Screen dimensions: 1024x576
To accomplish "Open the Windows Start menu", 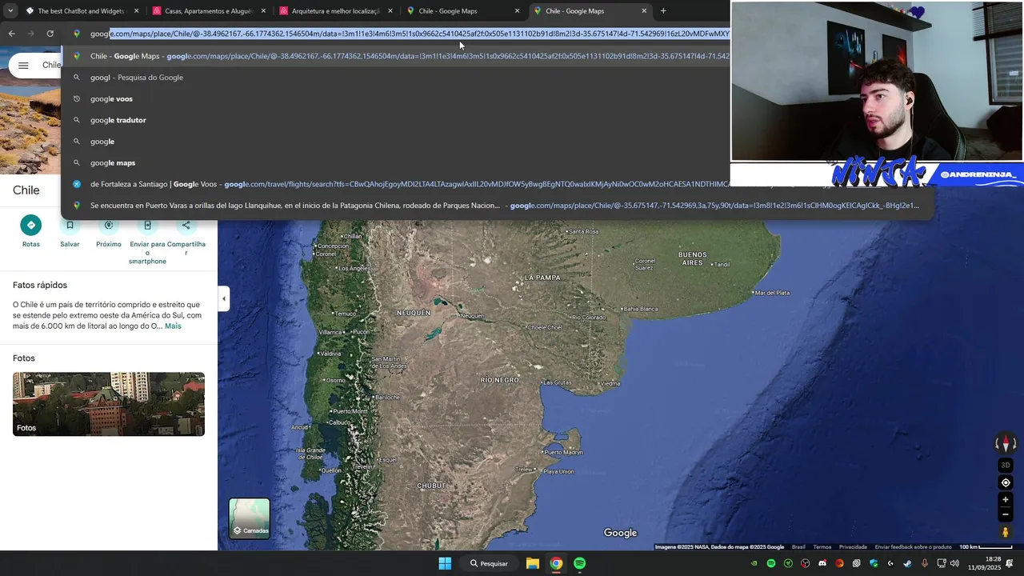I will pyautogui.click(x=445, y=563).
